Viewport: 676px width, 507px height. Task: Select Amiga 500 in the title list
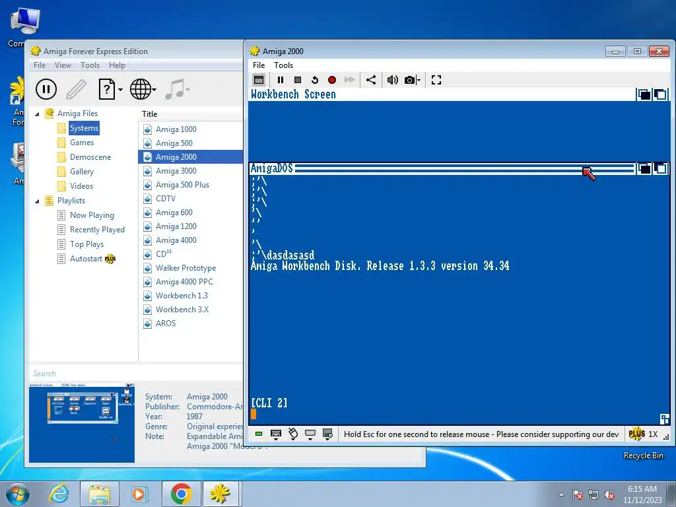(174, 143)
